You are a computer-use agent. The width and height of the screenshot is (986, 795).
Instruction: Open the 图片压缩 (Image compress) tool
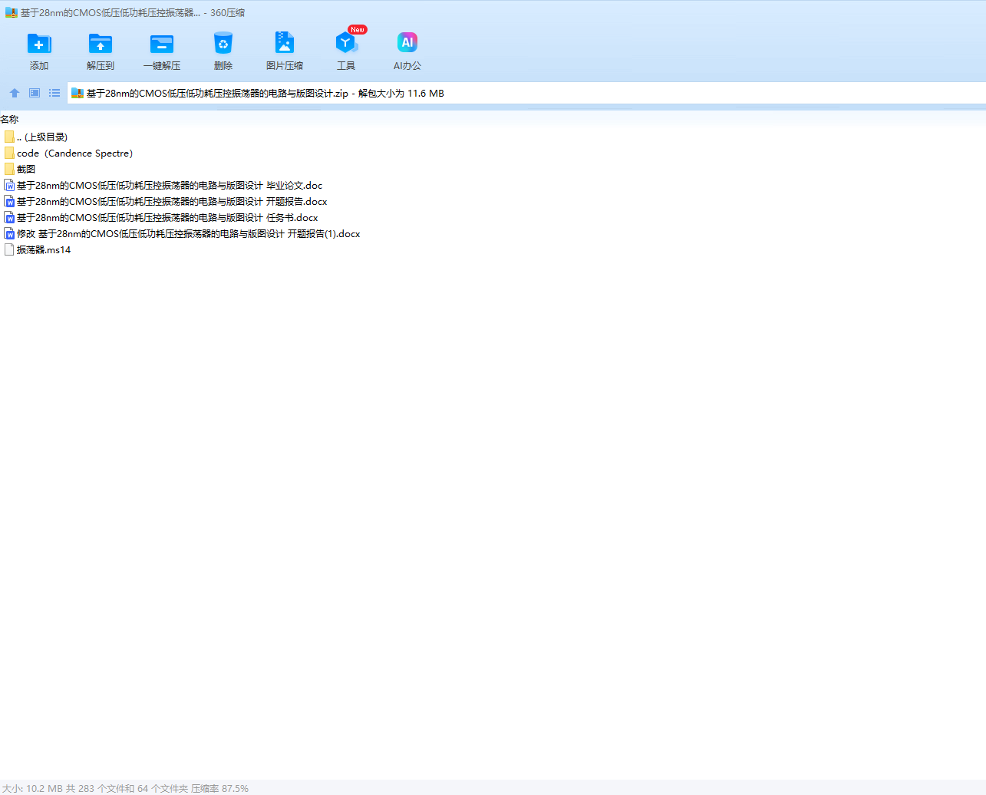click(285, 43)
